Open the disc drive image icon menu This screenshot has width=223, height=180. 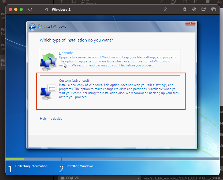click(x=194, y=9)
